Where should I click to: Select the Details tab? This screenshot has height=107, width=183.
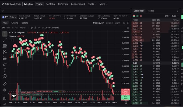point(25,23)
